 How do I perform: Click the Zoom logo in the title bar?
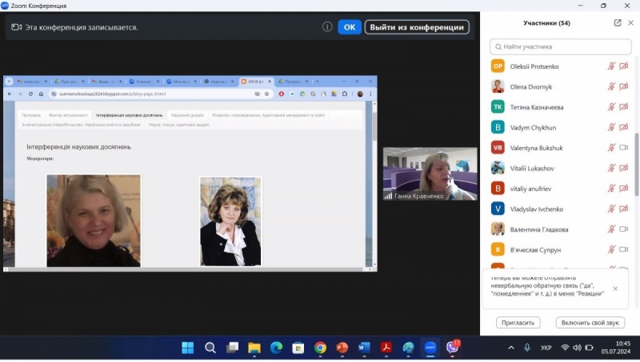click(6, 6)
